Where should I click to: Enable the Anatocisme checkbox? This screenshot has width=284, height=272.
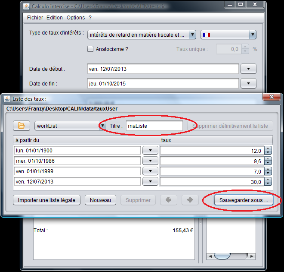point(90,49)
